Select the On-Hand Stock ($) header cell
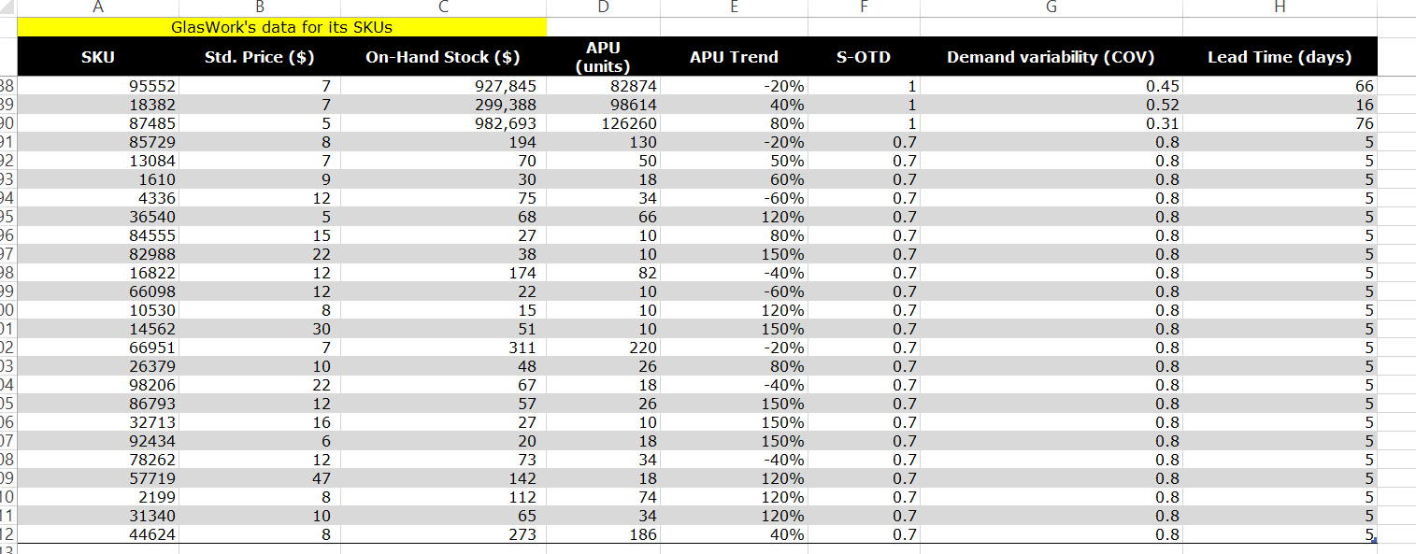This screenshot has height=554, width=1416. (x=443, y=57)
